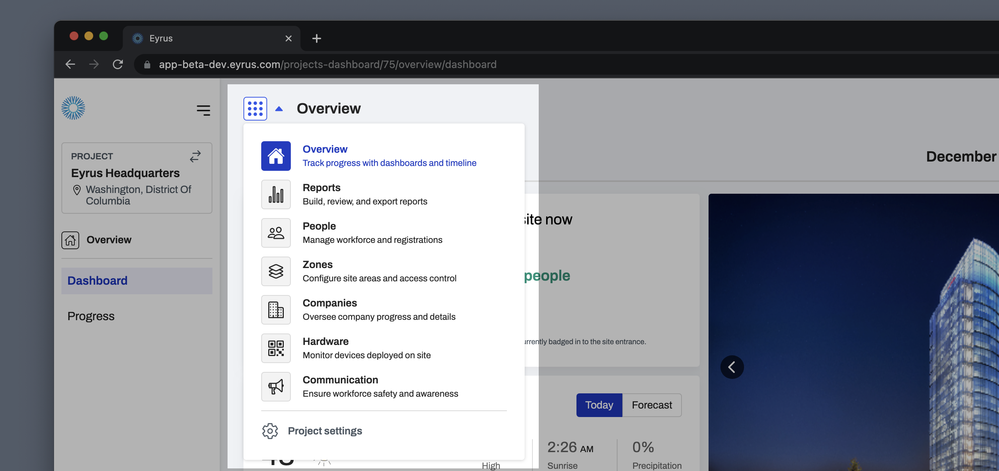Screen dimensions: 999x471
Task: Open the People icon in menu
Action: click(x=276, y=233)
